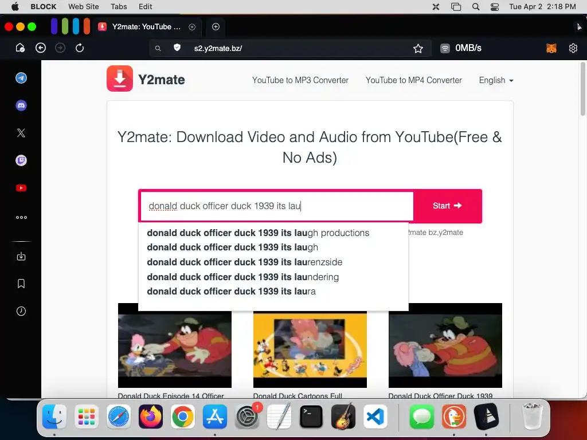The width and height of the screenshot is (587, 440).
Task: Reload the current page
Action: click(80, 48)
